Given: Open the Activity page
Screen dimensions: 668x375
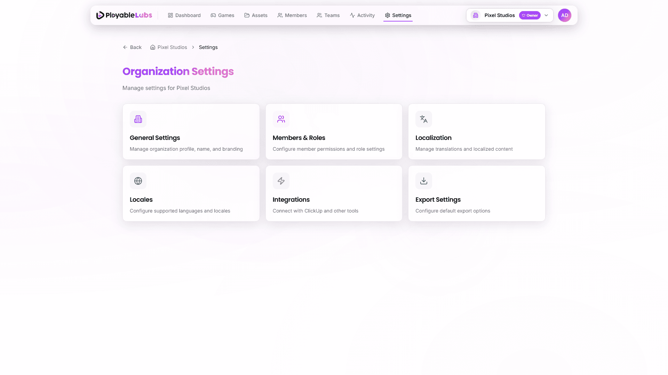Looking at the screenshot, I should click(x=362, y=15).
